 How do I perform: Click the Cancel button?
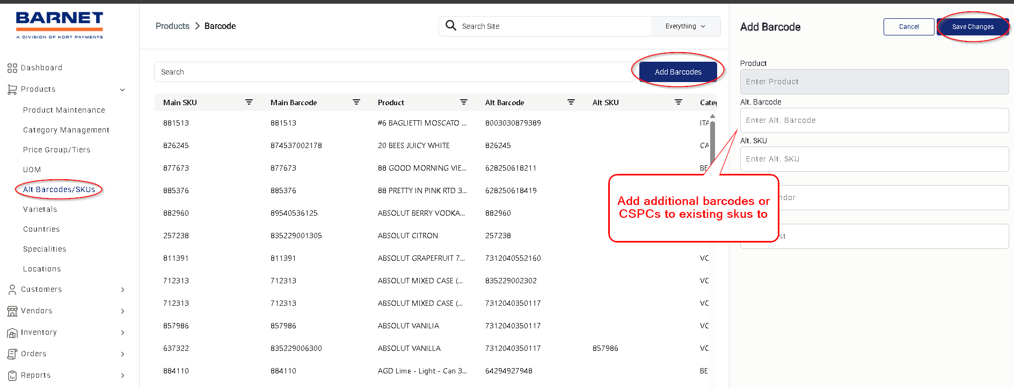pos(909,27)
